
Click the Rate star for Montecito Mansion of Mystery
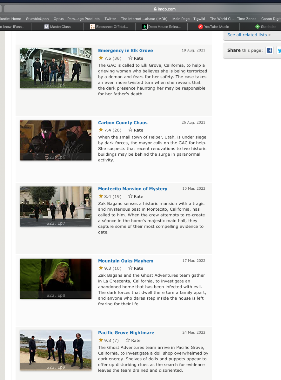click(130, 196)
